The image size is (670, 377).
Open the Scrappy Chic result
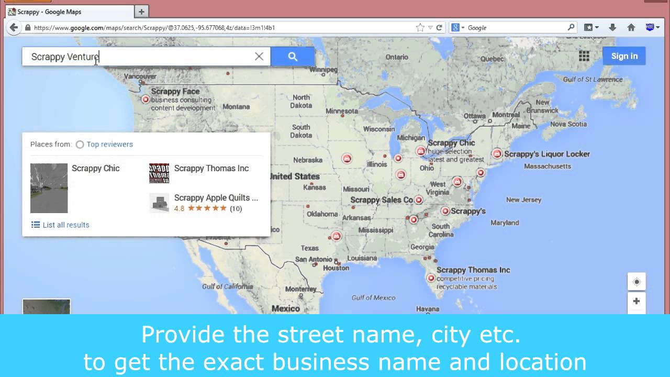point(96,168)
